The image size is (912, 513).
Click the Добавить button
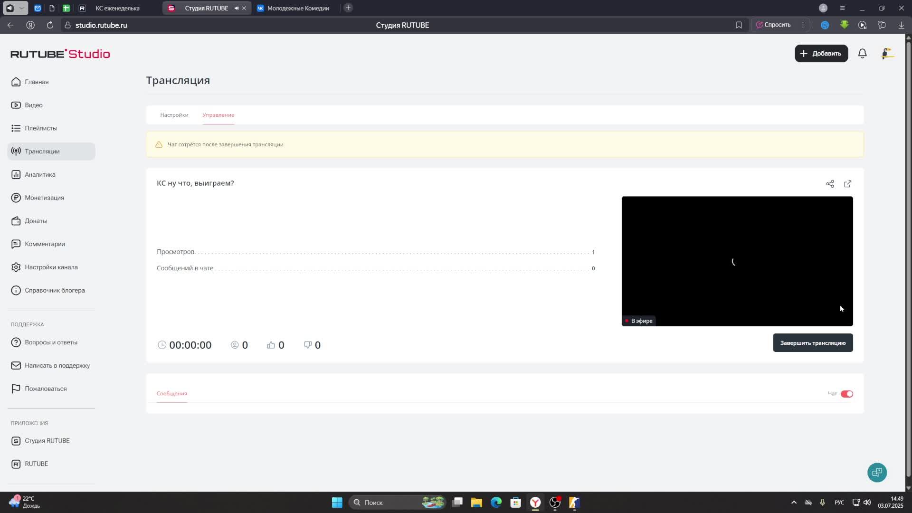point(821,54)
